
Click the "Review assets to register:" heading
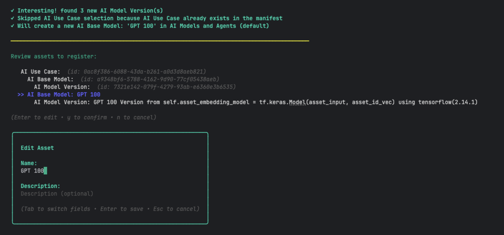tap(53, 56)
